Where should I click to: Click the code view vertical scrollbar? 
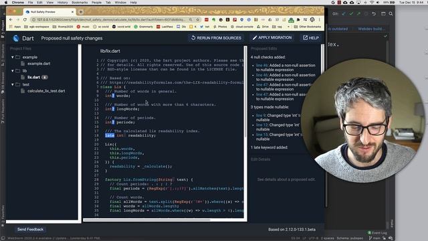tap(245, 92)
